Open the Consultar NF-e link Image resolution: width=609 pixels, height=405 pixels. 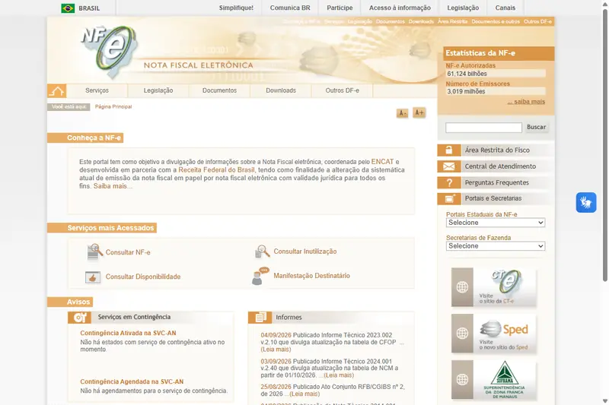pyautogui.click(x=128, y=252)
